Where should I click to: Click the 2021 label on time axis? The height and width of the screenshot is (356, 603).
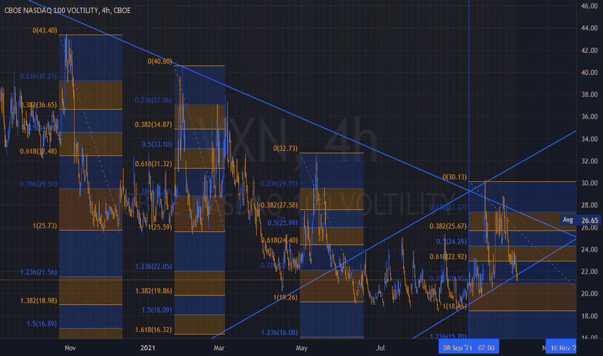pyautogui.click(x=148, y=348)
